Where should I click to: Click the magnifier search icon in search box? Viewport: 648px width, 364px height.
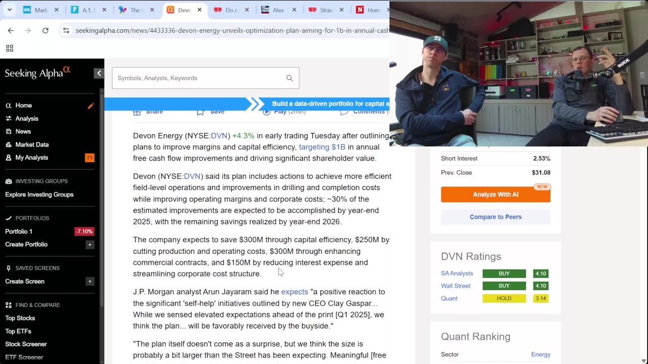click(290, 78)
